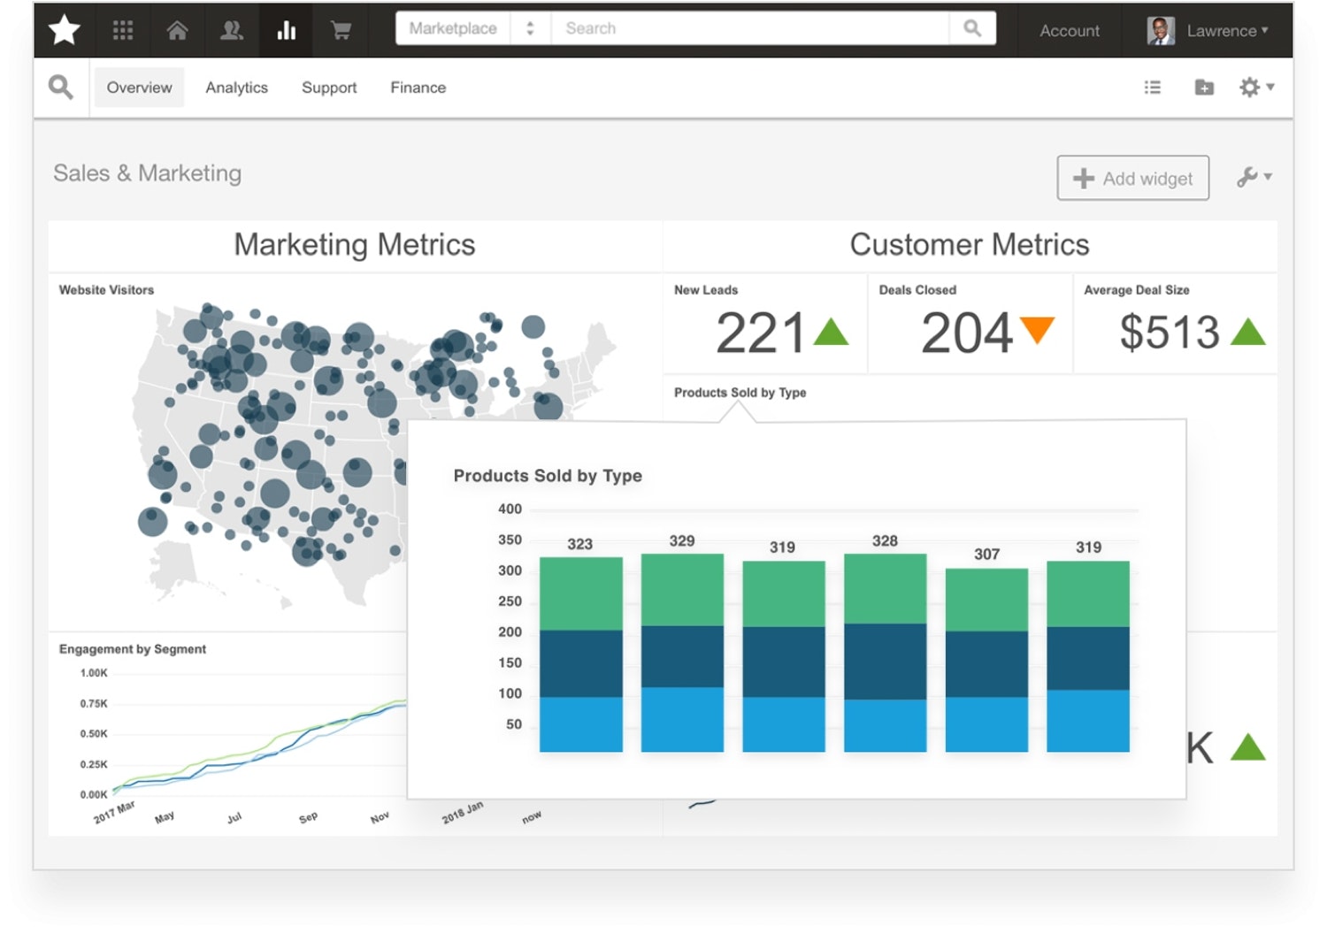Open the Account link
Image resolution: width=1327 pixels, height=934 pixels.
tap(1069, 31)
